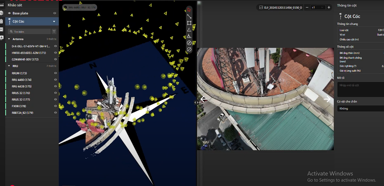The height and width of the screenshot is (186, 384).
Task: Click the compass orientation tool
Action: [x=189, y=43]
